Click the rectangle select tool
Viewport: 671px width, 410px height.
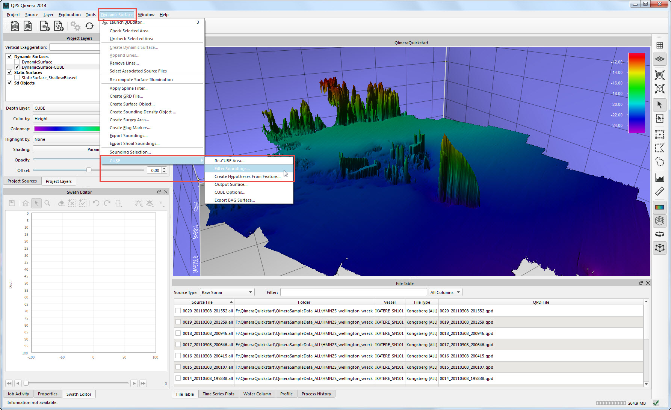click(659, 134)
